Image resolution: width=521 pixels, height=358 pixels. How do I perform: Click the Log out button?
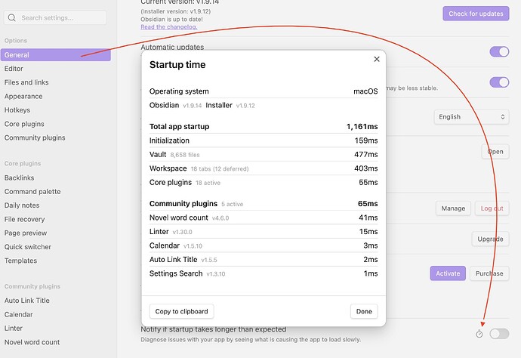(x=492, y=208)
